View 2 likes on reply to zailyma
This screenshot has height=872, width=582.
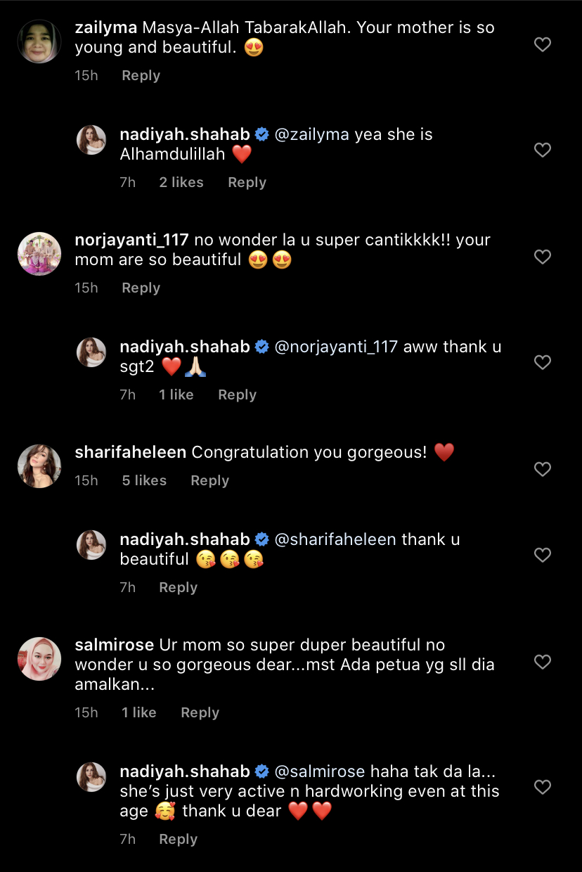coord(181,183)
